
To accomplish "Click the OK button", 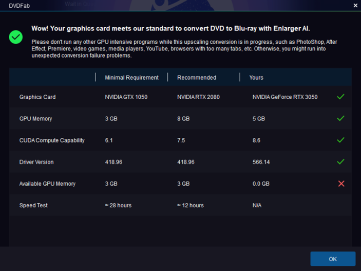I will point(333,259).
